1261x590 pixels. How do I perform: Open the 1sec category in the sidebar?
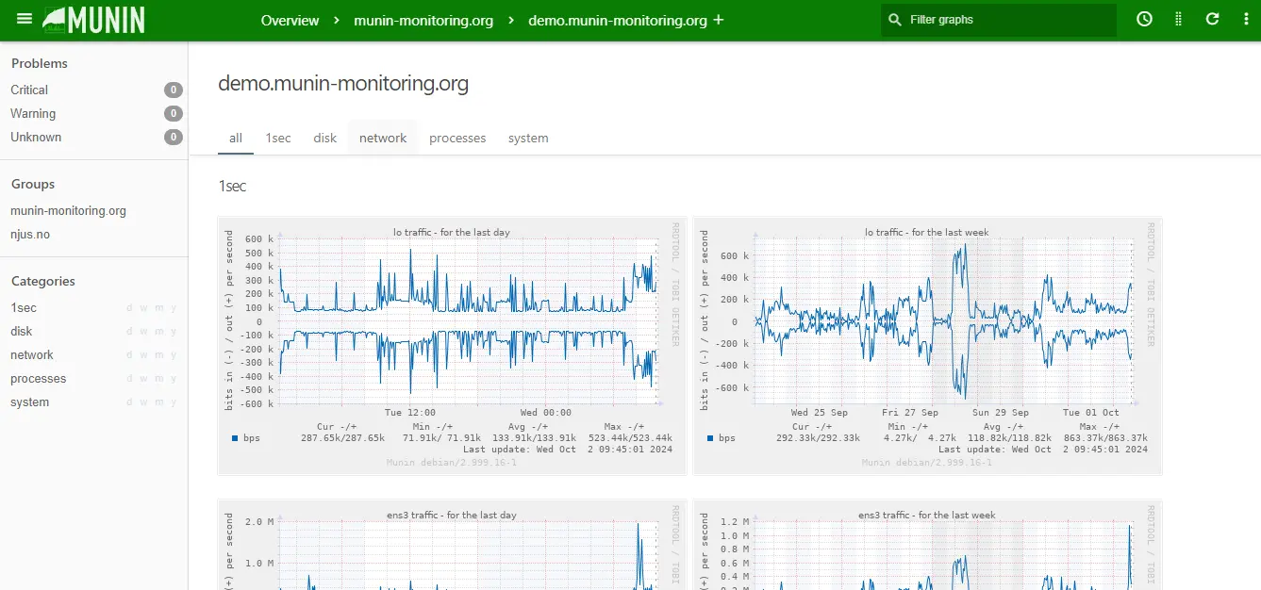pos(24,308)
